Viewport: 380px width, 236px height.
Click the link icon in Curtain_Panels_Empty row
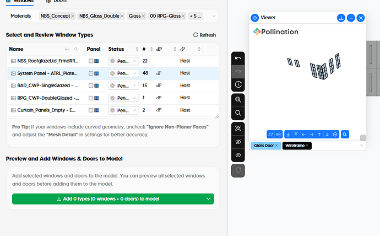coord(159,110)
